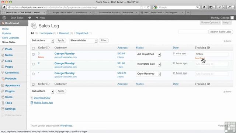Sort by the Amount column header
236x133 pixels.
[x=122, y=48]
